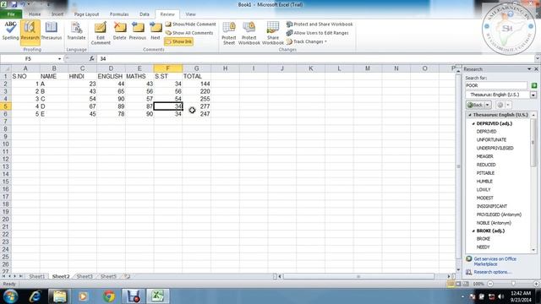Open the Research options link
Image resolution: width=541 pixels, height=304 pixels.
pyautogui.click(x=492, y=272)
